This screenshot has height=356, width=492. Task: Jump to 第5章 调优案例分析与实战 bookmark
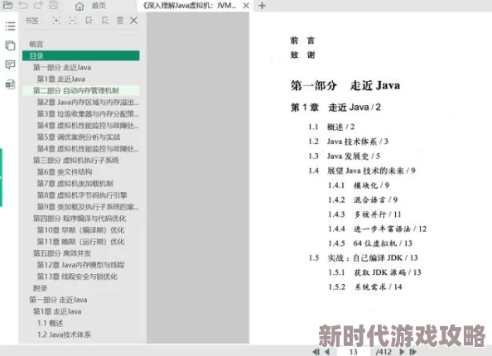click(x=79, y=137)
